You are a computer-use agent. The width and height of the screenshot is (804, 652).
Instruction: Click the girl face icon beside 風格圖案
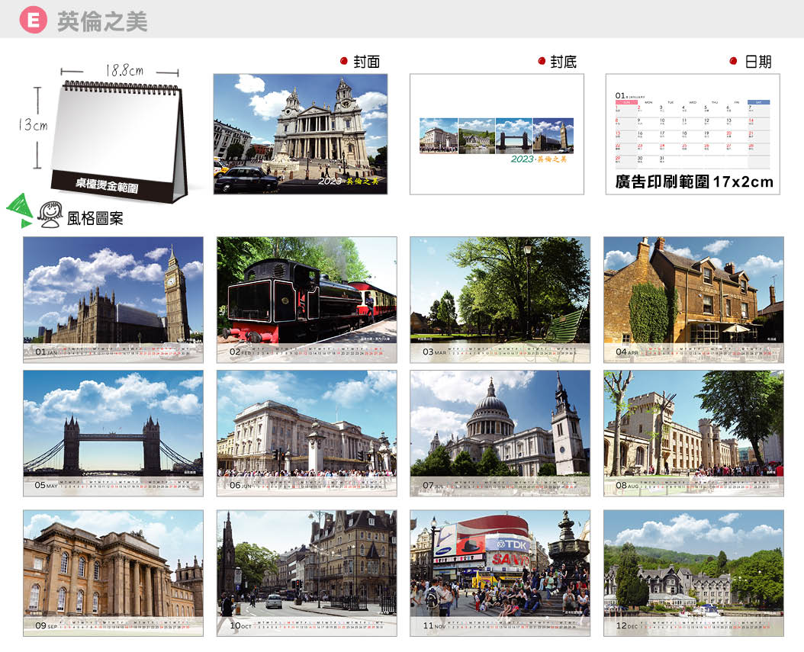click(50, 214)
